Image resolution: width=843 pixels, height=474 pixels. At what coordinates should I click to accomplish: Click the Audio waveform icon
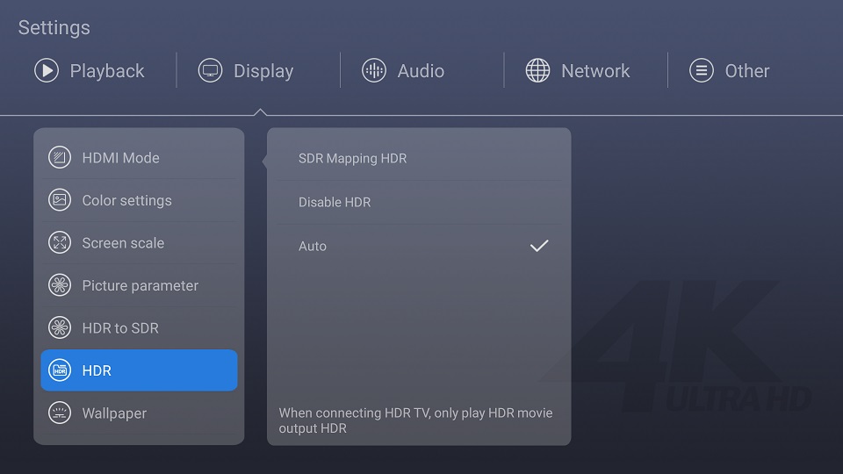click(374, 70)
